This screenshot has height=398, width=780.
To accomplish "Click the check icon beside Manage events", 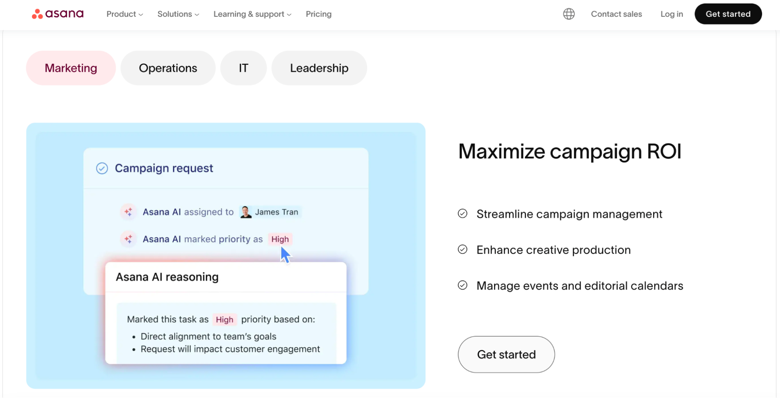I will pyautogui.click(x=462, y=285).
